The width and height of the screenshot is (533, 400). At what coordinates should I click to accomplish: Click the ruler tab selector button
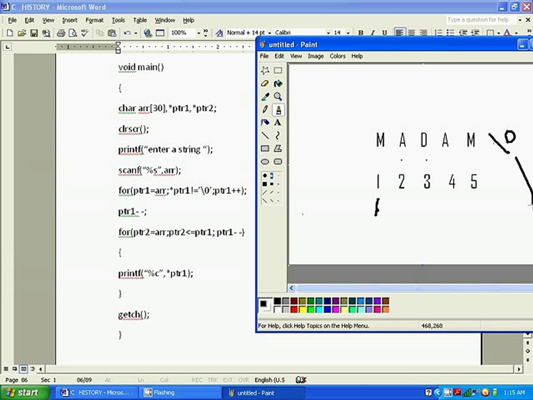(x=7, y=47)
